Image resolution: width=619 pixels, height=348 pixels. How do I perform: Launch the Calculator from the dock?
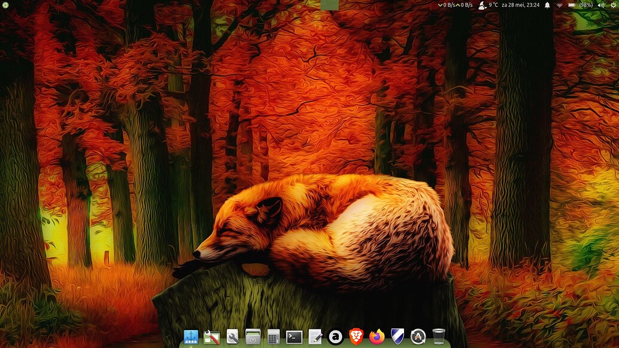click(x=273, y=337)
